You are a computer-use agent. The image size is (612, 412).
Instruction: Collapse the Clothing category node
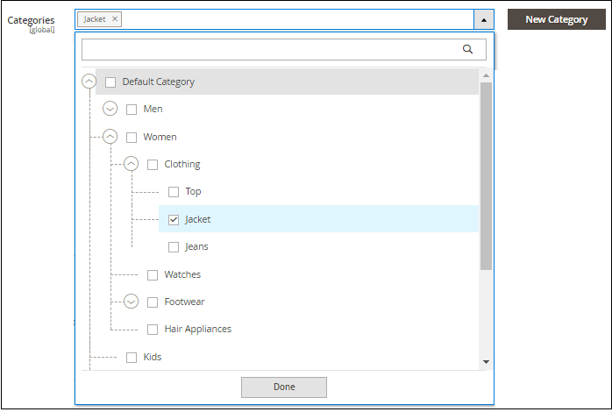[x=132, y=164]
